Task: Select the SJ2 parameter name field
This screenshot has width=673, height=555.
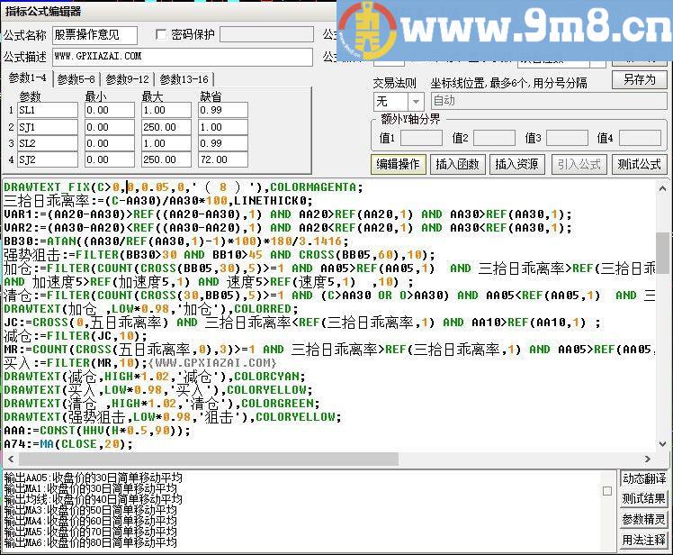Action: tap(48, 159)
